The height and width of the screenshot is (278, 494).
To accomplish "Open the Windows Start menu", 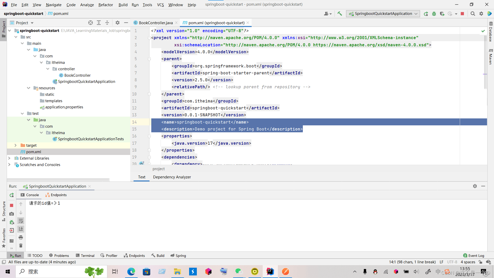I will pyautogui.click(x=8, y=272).
